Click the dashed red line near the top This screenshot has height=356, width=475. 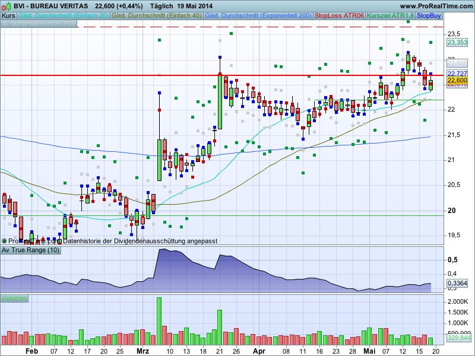(261, 27)
